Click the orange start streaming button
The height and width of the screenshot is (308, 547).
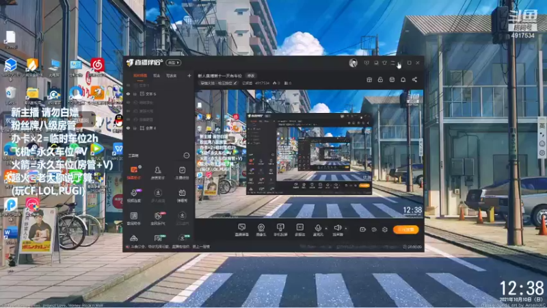[x=405, y=229]
